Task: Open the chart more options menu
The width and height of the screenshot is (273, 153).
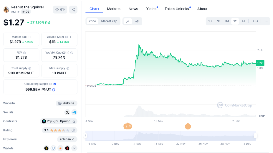Action: pyautogui.click(x=266, y=21)
